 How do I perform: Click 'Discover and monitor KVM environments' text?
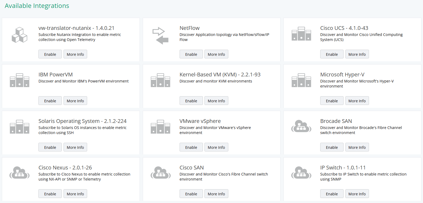(x=216, y=81)
